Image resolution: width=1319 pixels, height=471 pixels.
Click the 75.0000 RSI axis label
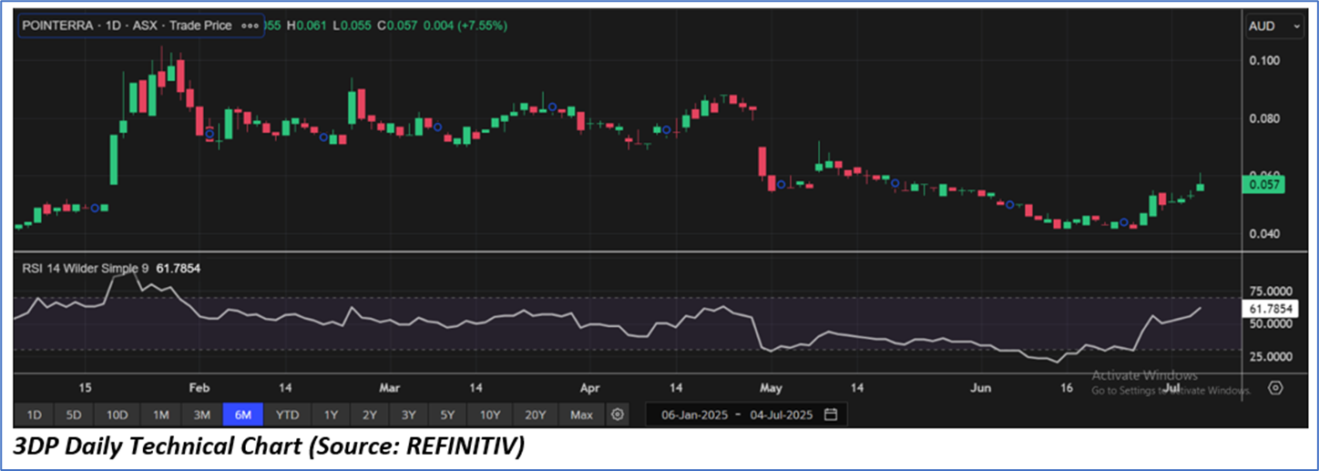point(1270,292)
